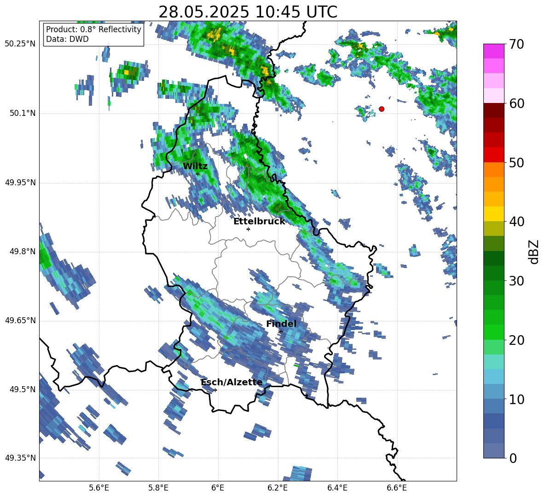Click the 20 value on the colorbar
545x497 pixels.
coord(516,340)
